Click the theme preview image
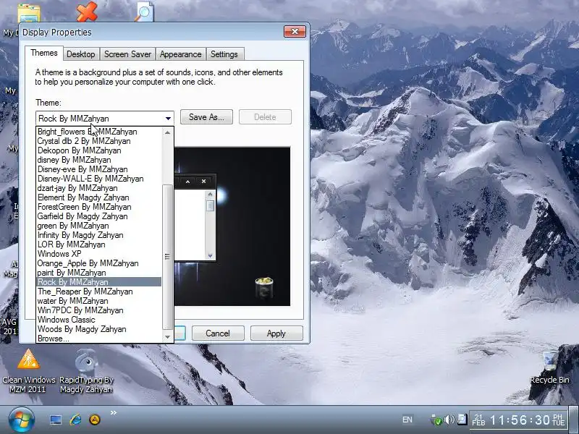Screen dimensions: 579x434 232,226
